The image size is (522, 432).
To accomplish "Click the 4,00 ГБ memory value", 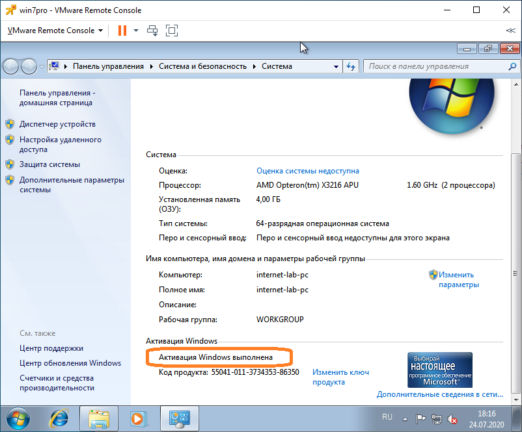I will [x=268, y=199].
